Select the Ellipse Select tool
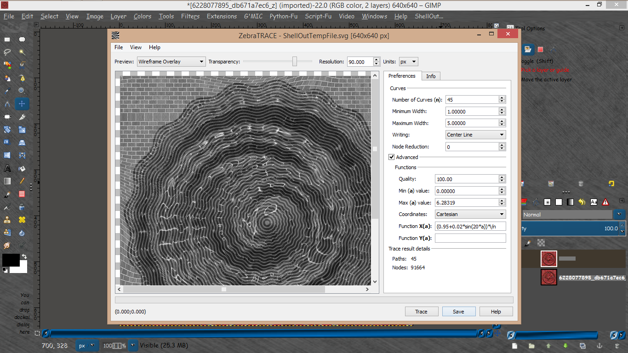 click(x=22, y=39)
